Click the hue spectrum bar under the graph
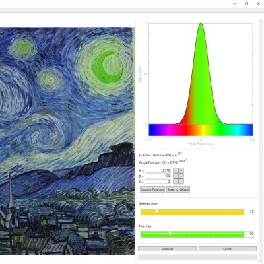The height and width of the screenshot is (264, 264). tap(201, 130)
